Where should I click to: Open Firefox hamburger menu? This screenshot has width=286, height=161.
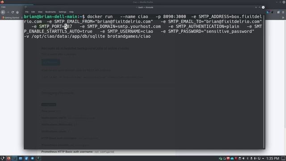pos(283,12)
